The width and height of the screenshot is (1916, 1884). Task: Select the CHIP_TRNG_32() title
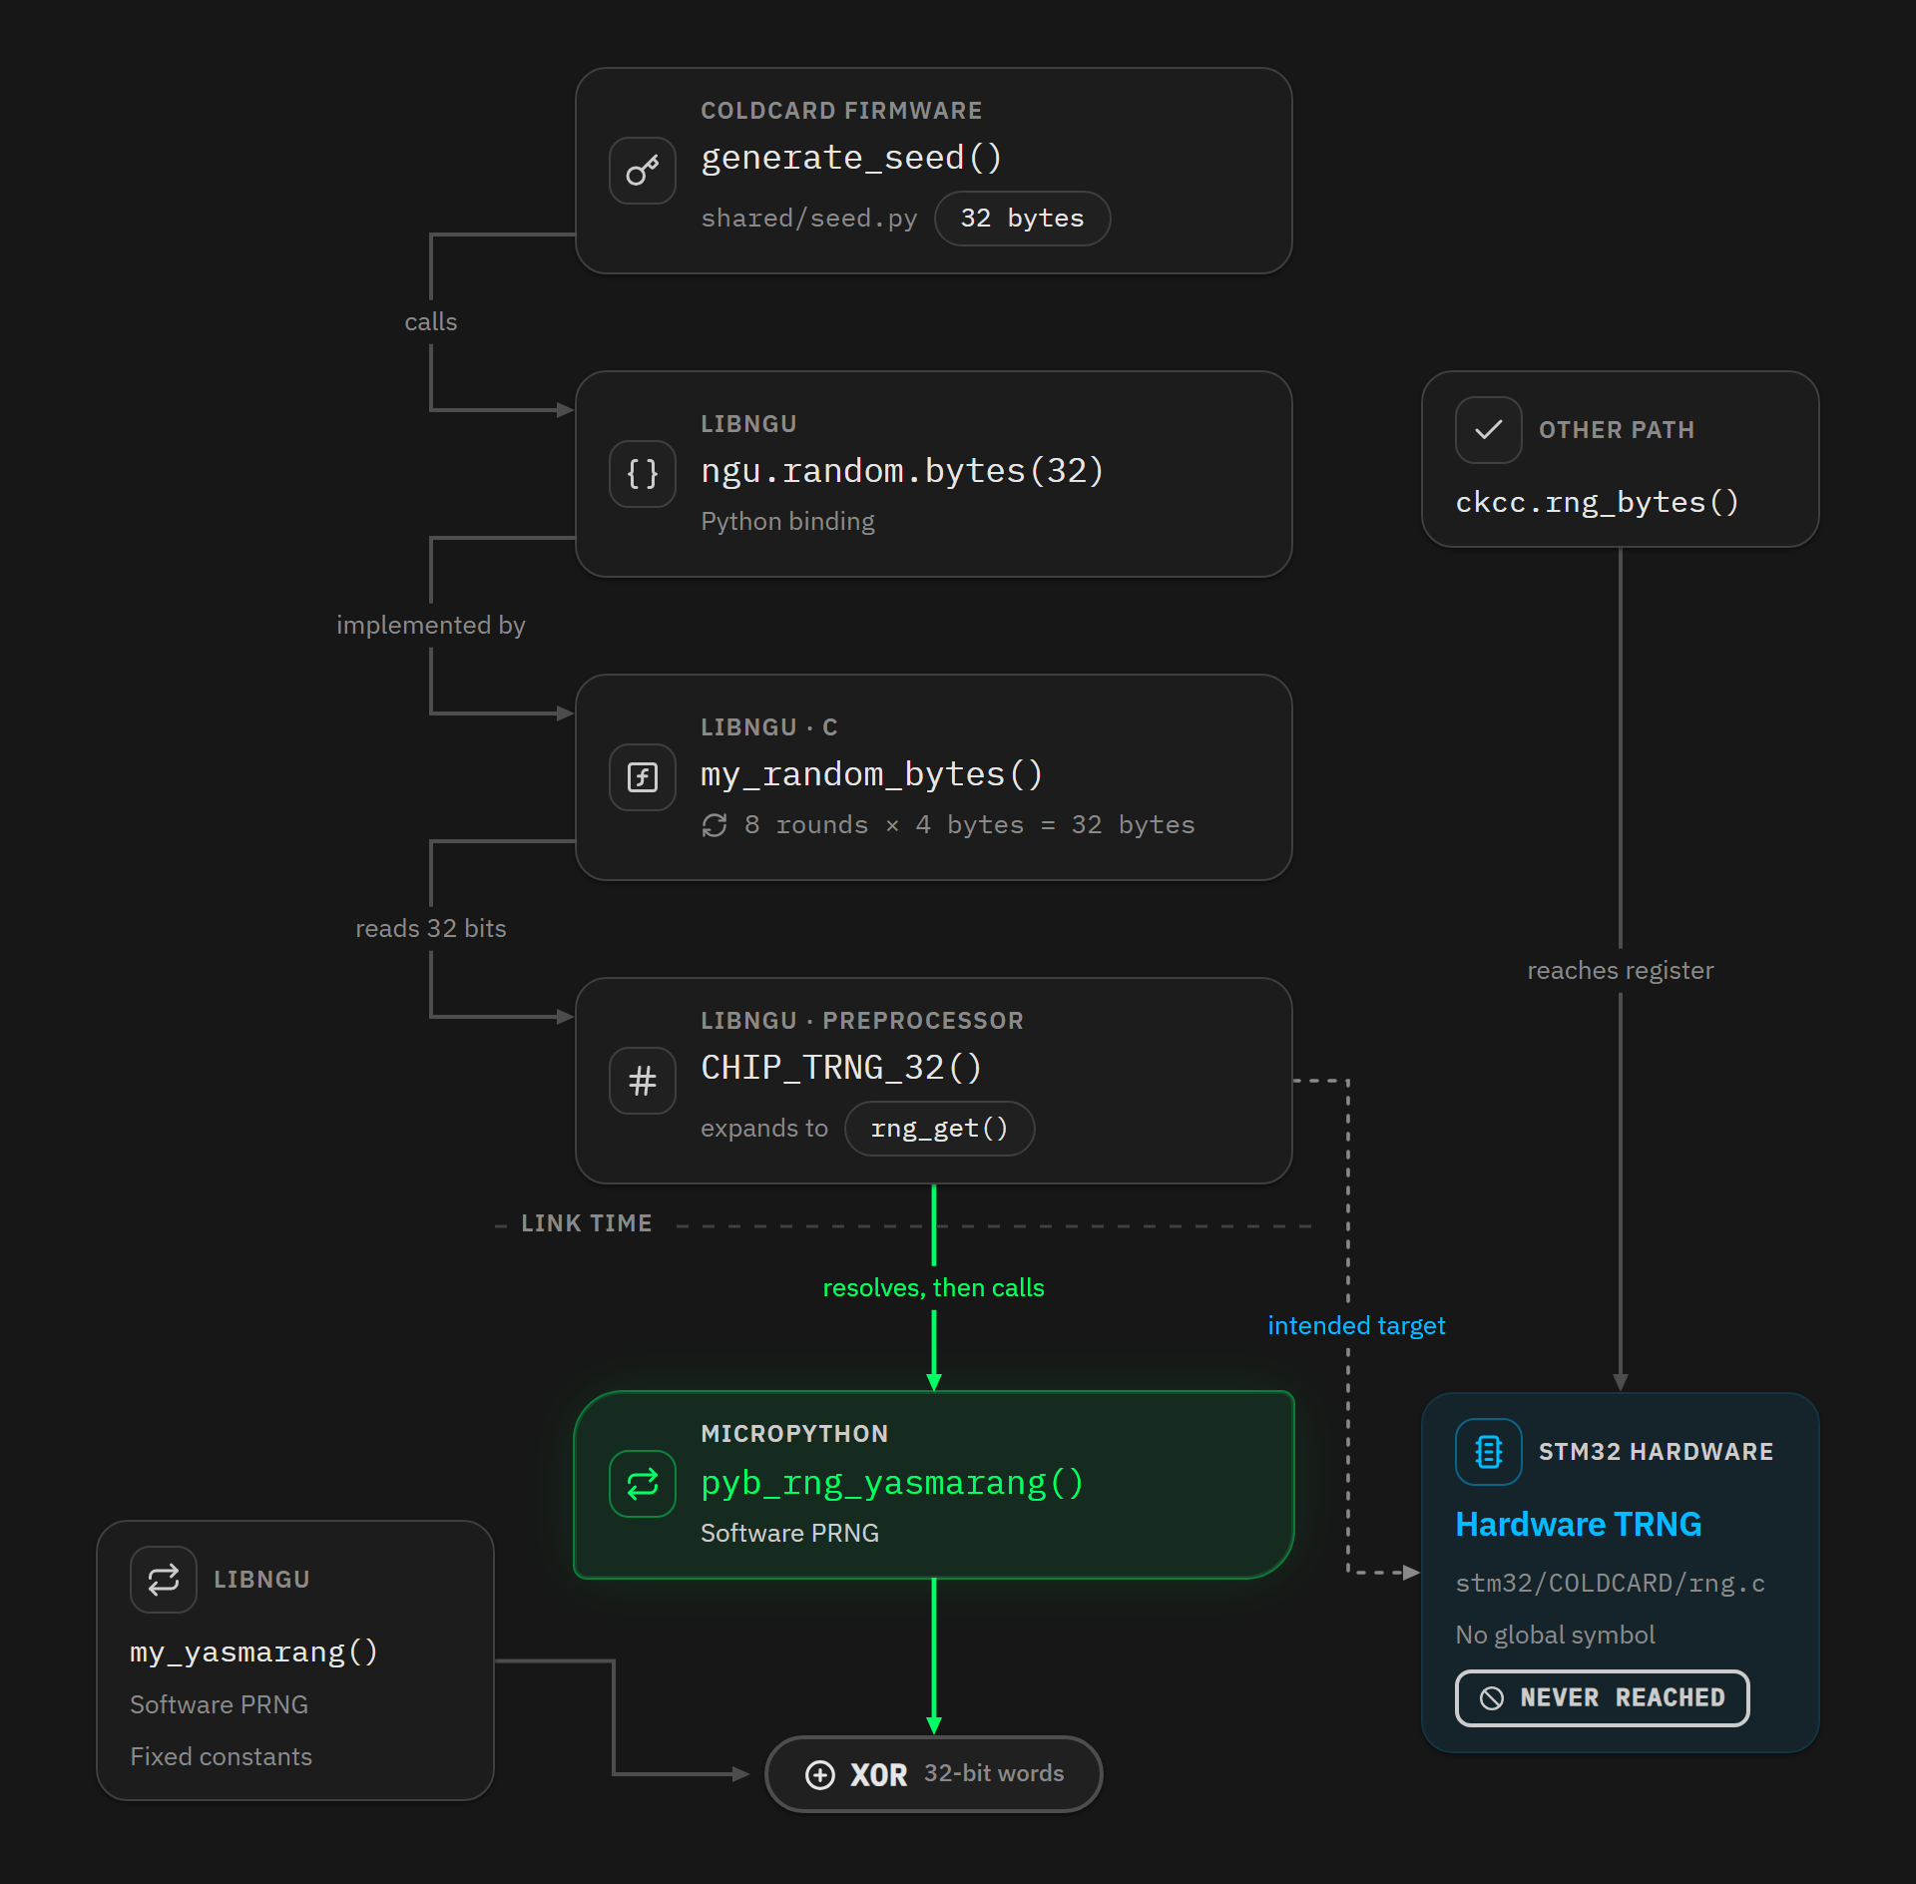coord(841,1068)
